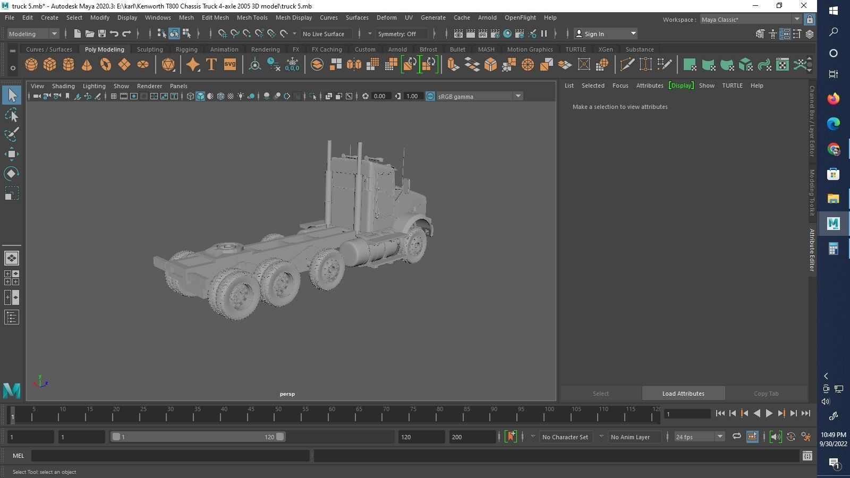Click the range slider end handle
850x478 pixels.
tap(280, 437)
